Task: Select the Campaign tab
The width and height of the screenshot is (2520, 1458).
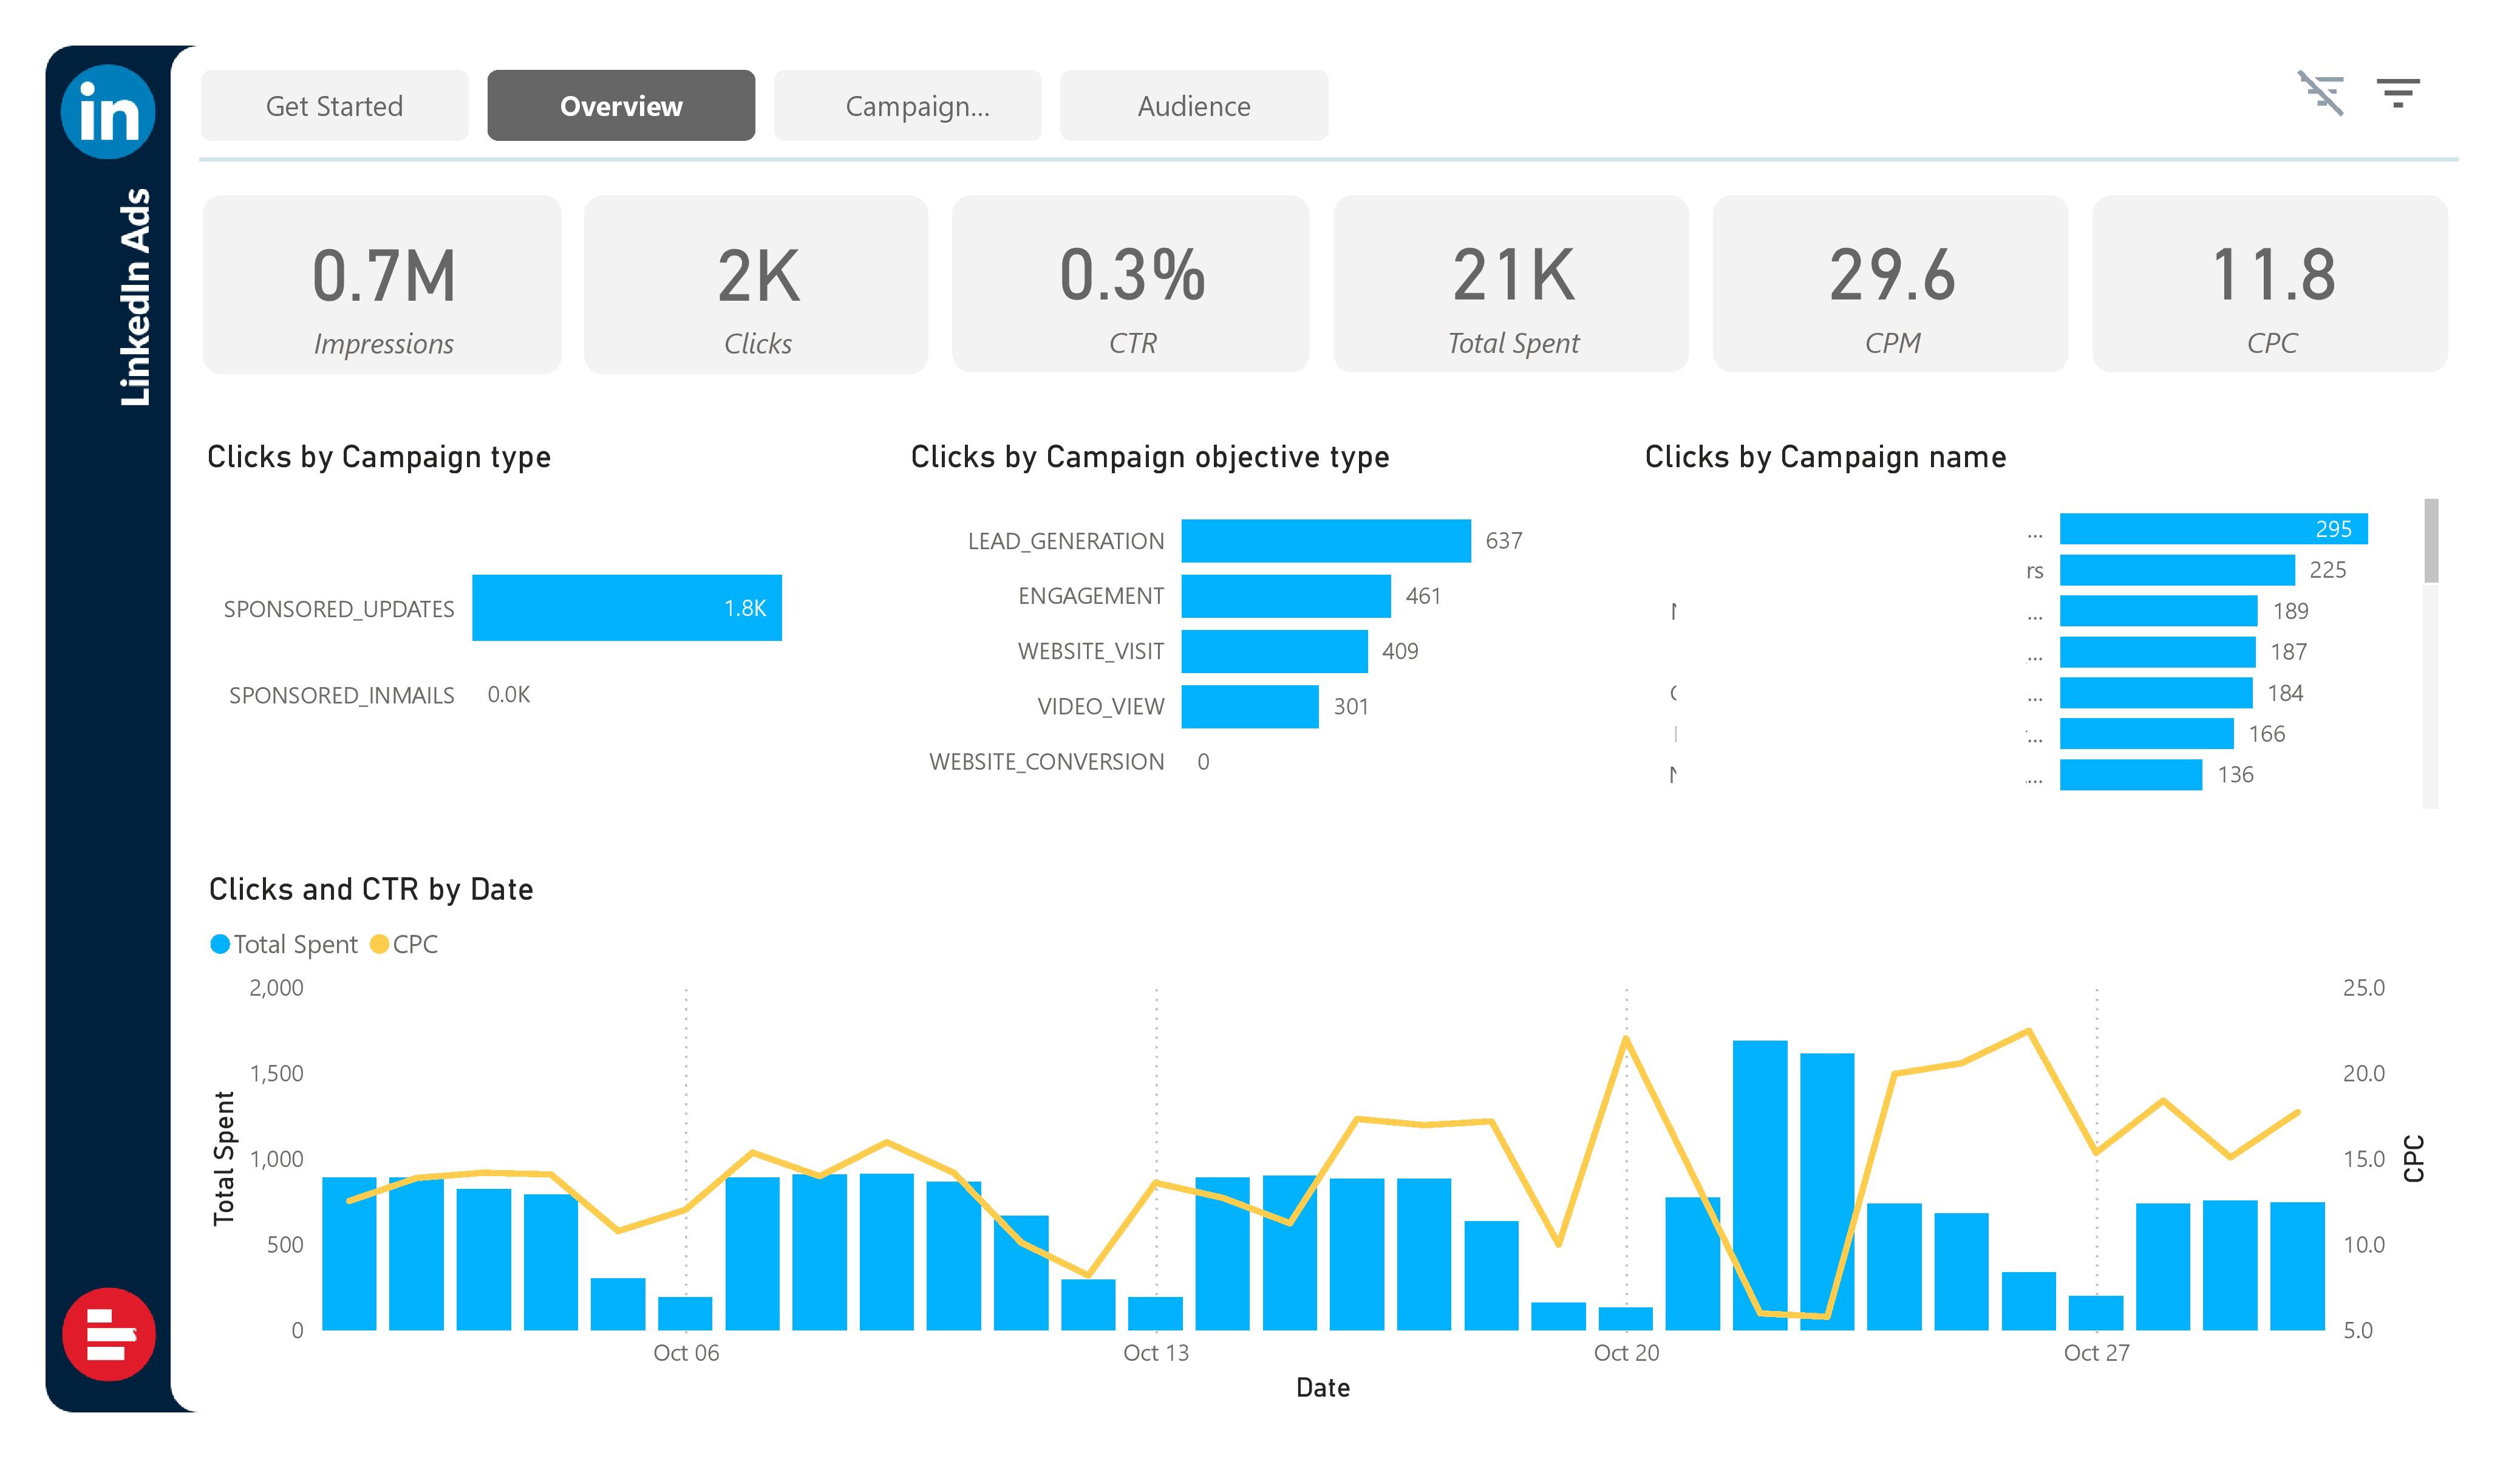Action: (x=908, y=104)
